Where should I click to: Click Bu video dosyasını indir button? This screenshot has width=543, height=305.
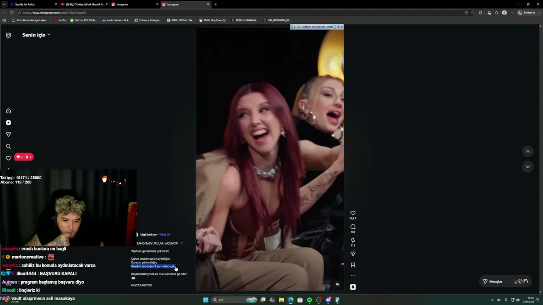[313, 27]
